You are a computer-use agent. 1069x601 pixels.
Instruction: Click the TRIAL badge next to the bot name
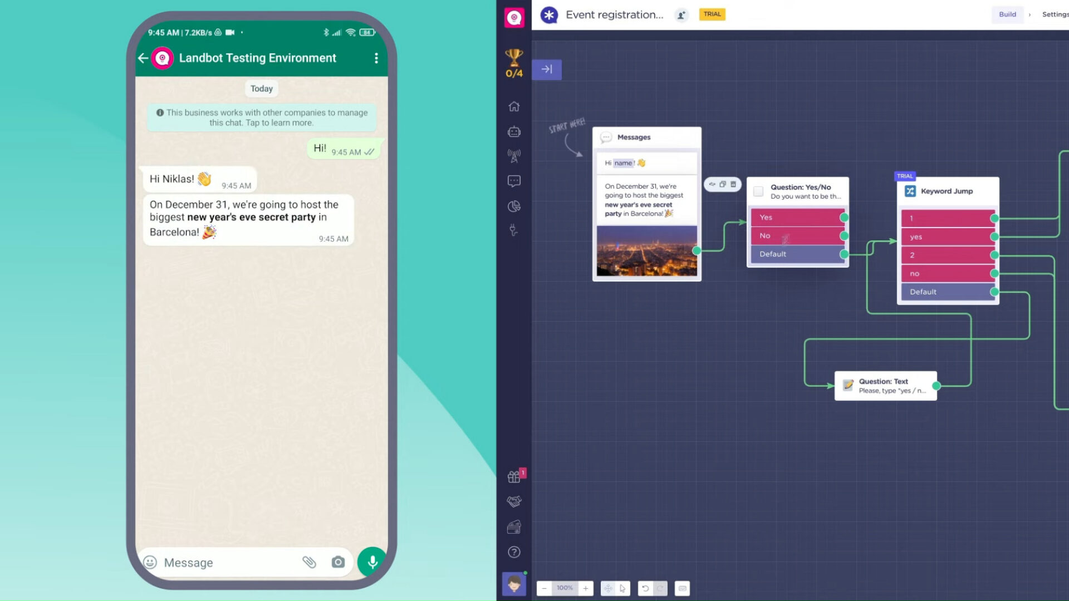pos(712,14)
